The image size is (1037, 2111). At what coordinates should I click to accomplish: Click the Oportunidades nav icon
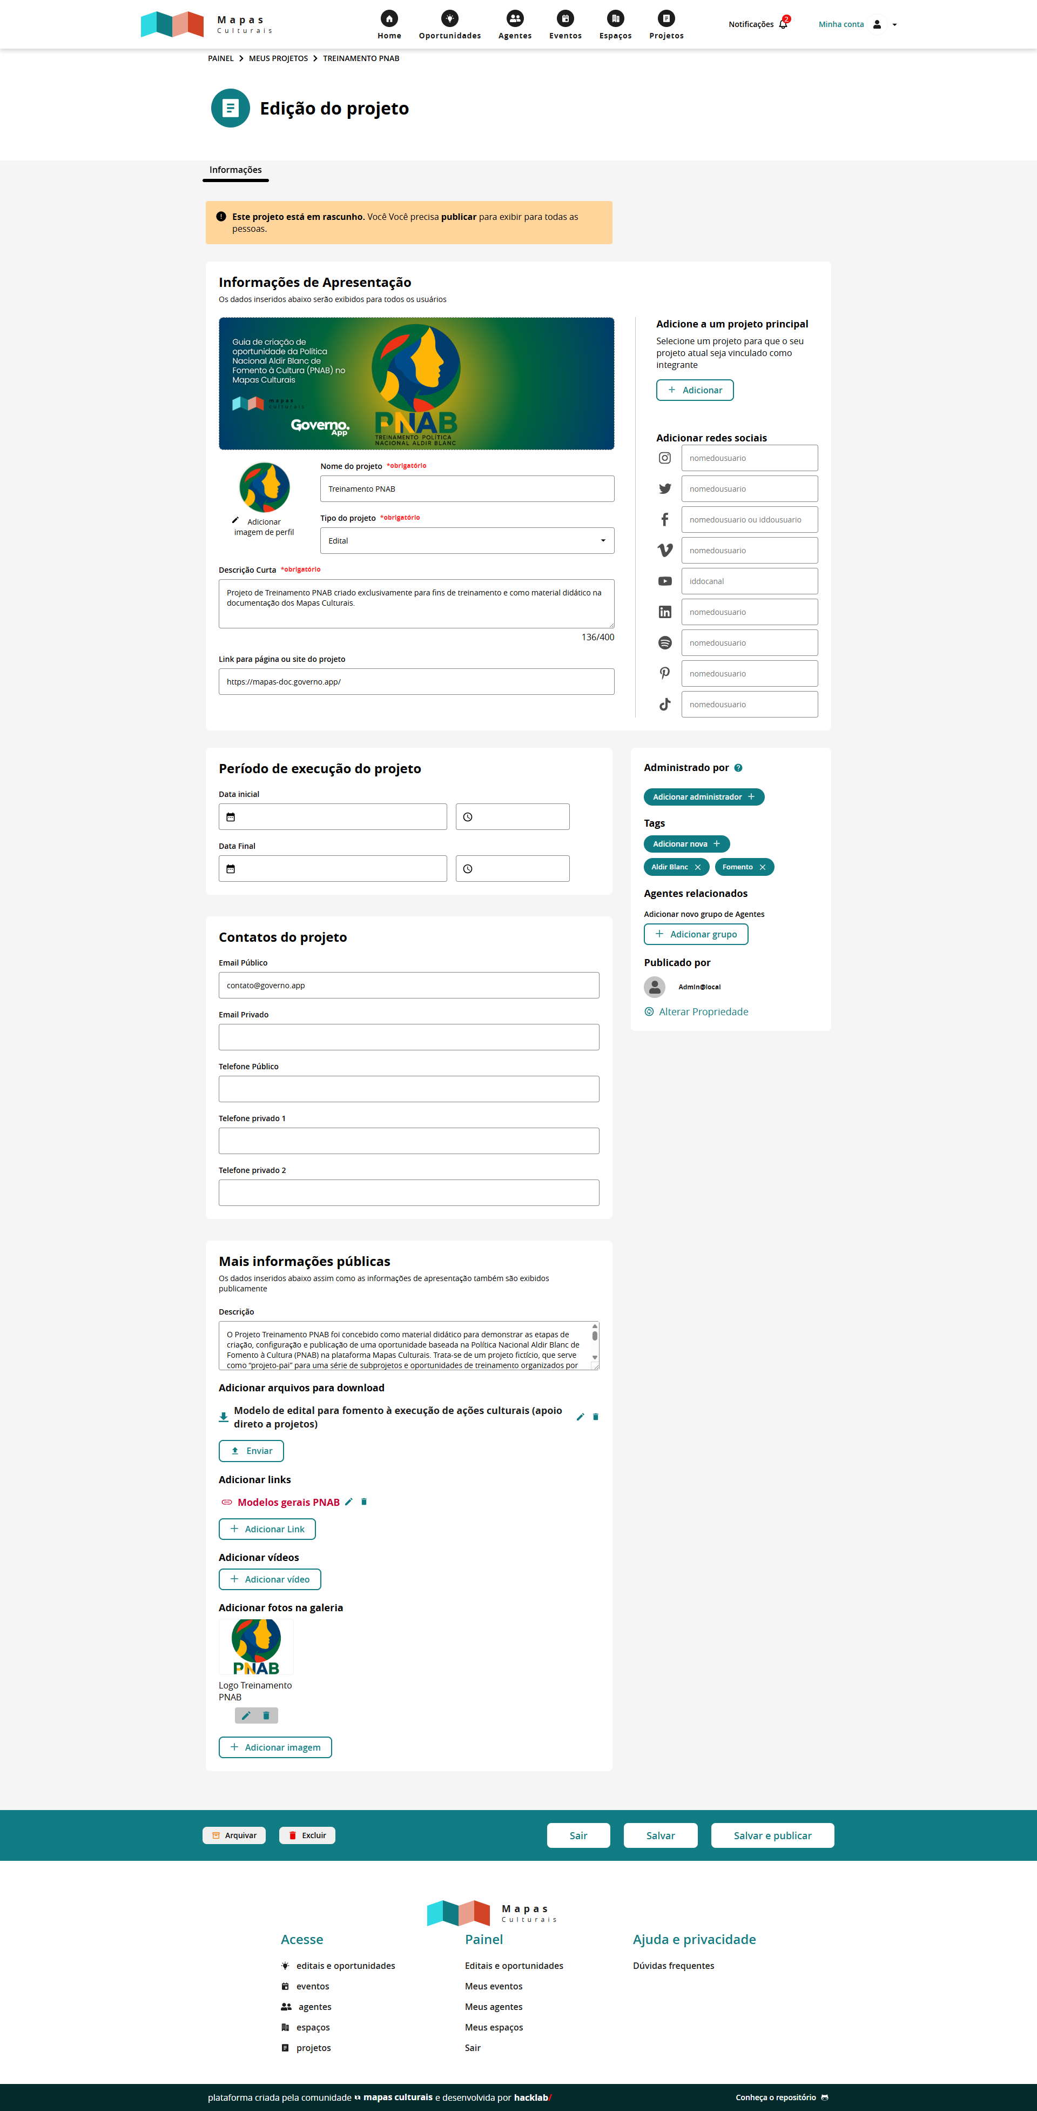click(450, 19)
